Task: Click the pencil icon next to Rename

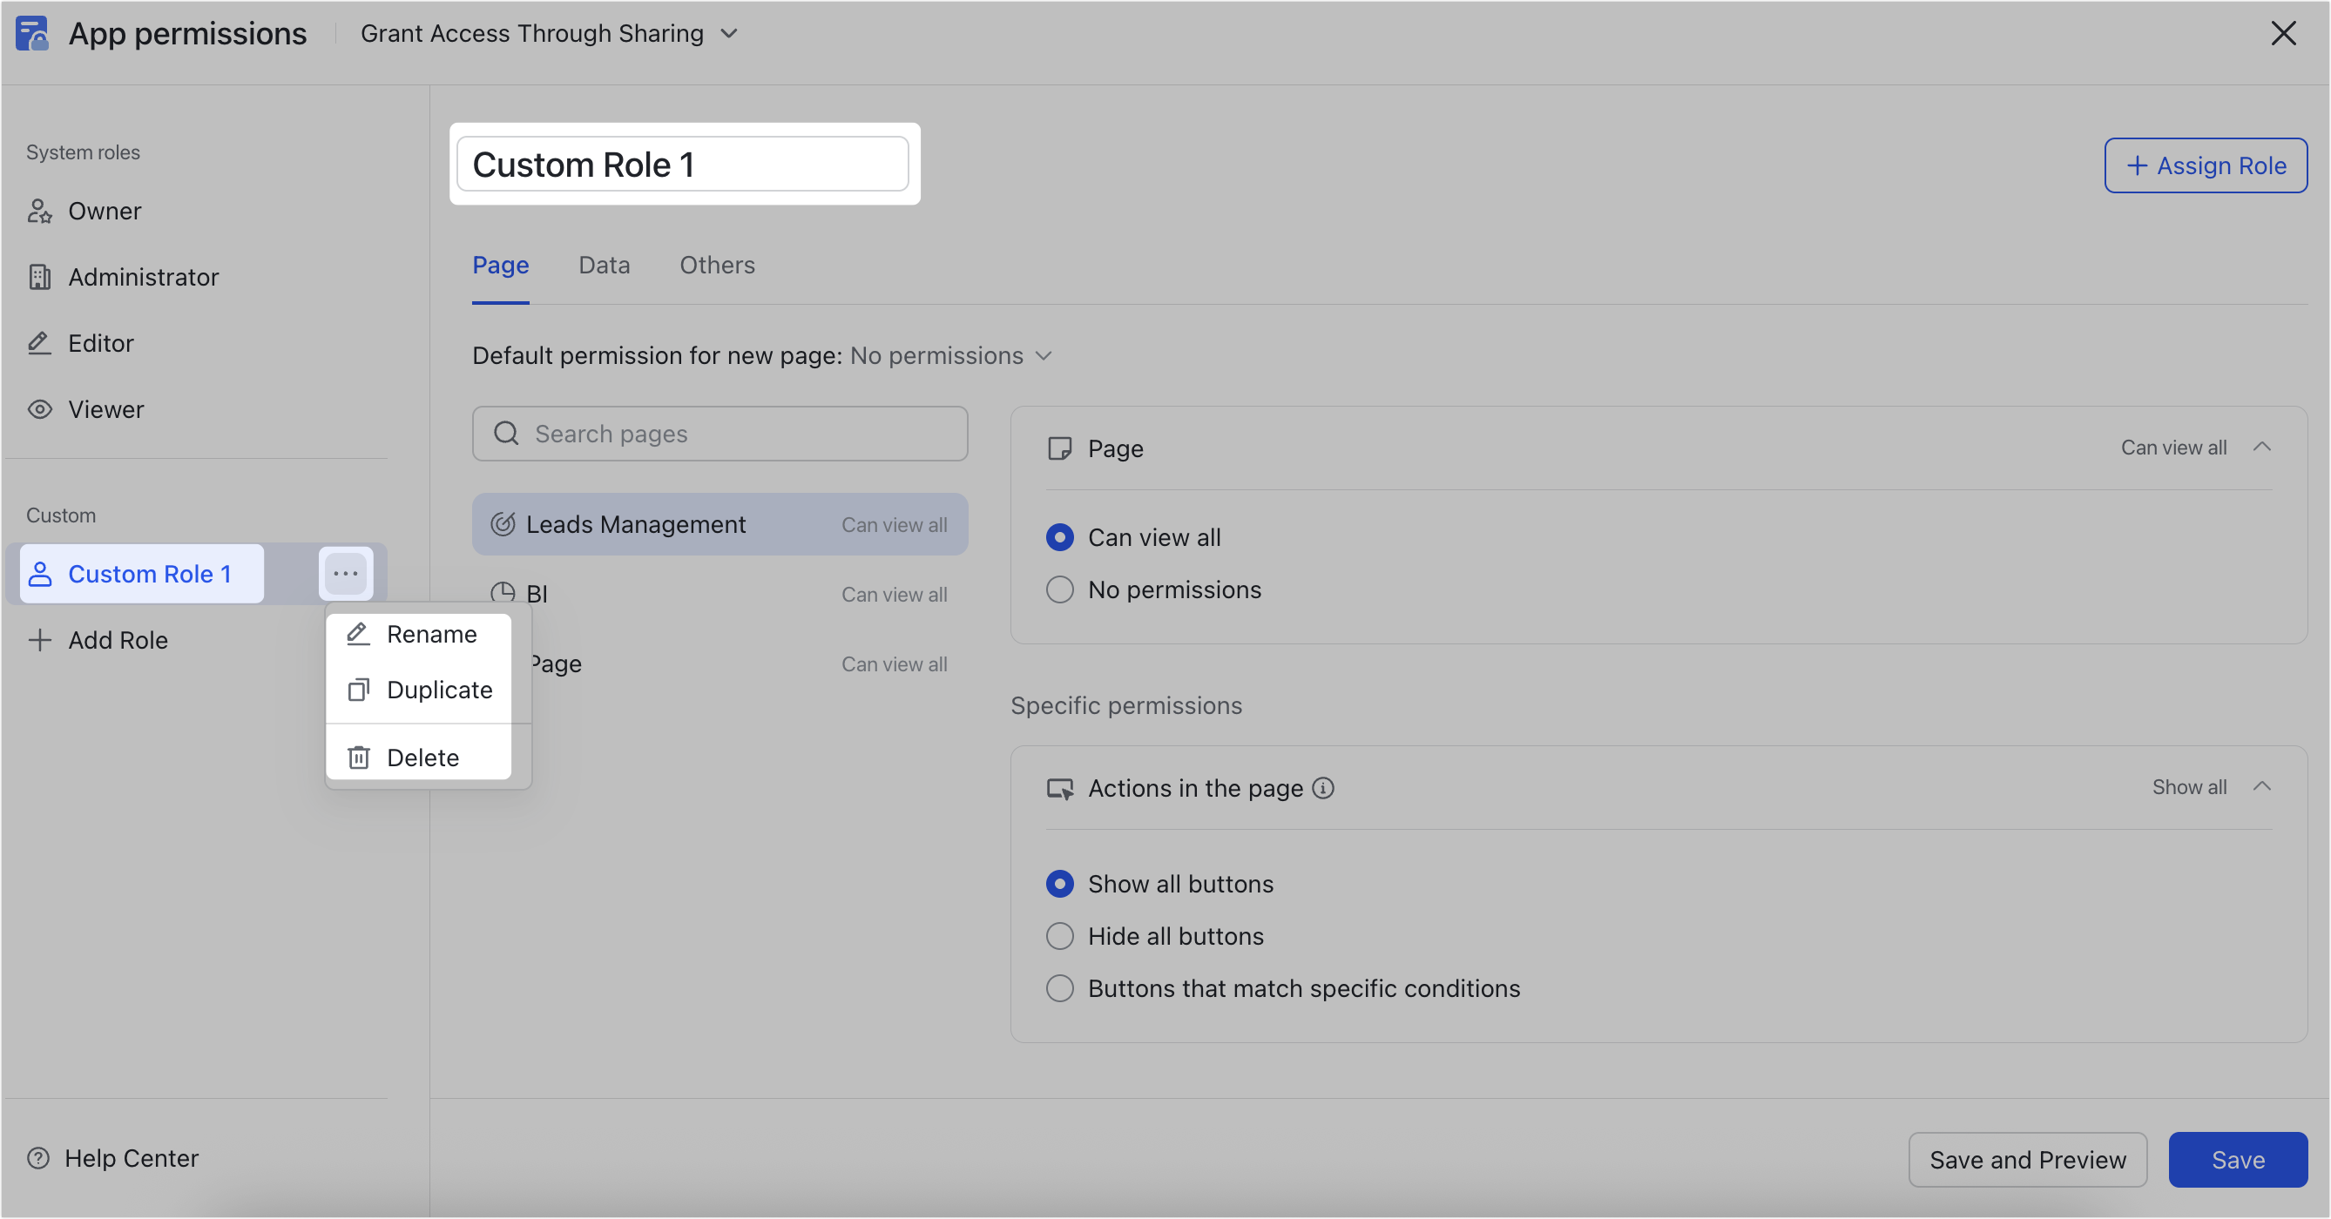Action: (359, 633)
